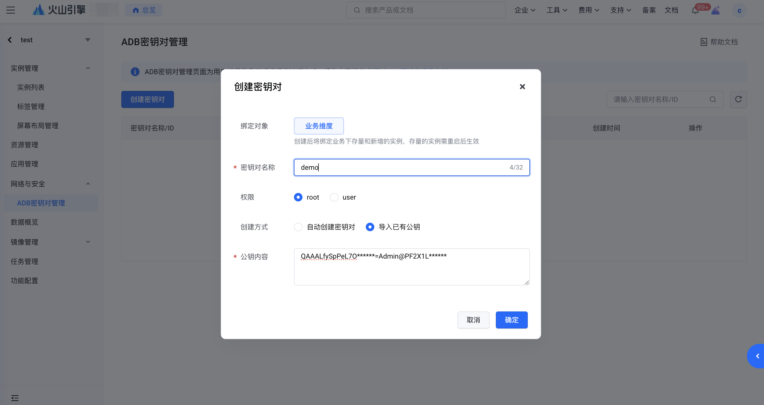
Task: Open the test project dropdown
Action: click(88, 40)
